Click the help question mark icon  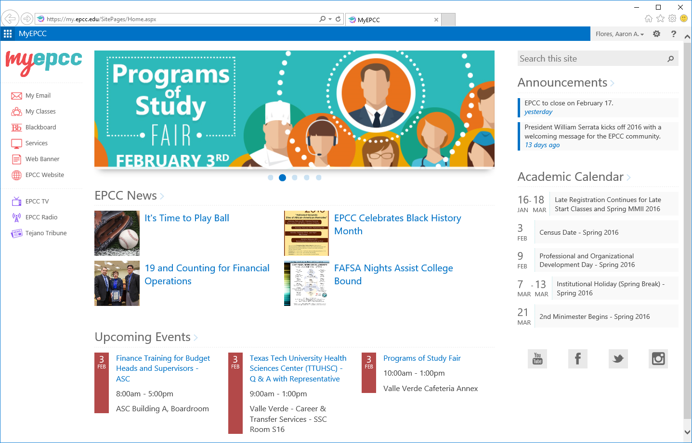click(674, 34)
